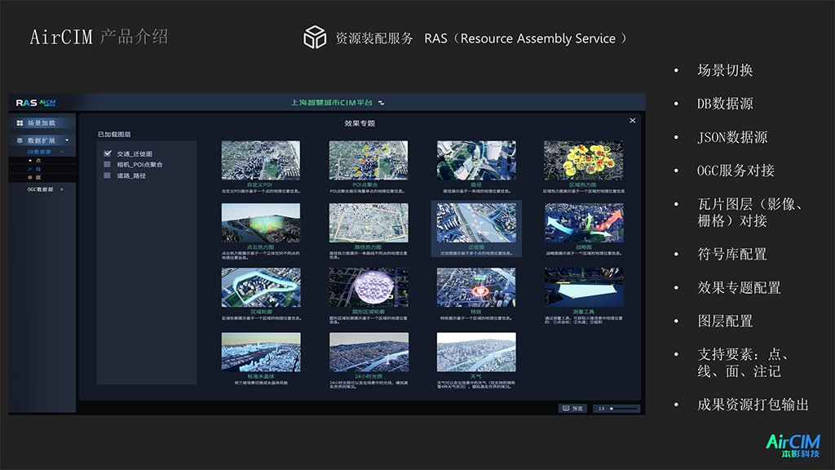Open the 数据扩展 menu item
Screen dimensions: 835x470
42,140
